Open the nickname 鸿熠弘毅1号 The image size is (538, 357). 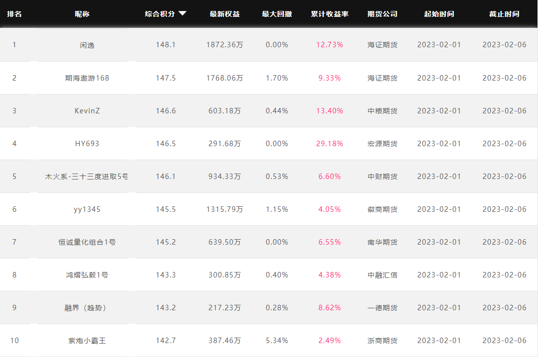click(x=87, y=275)
